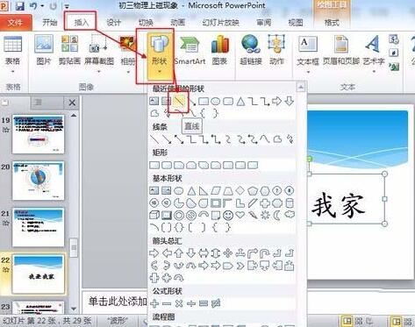Screen dimensions: 415x327
Task: Select the right arrow in recently used shapes
Action: point(276,102)
